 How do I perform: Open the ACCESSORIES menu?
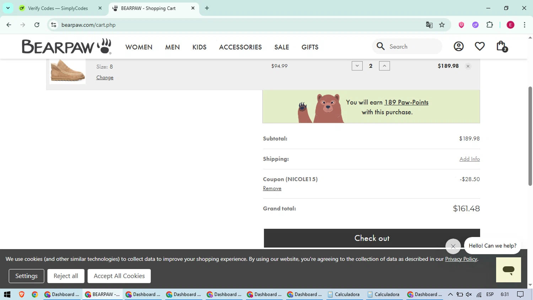pyautogui.click(x=240, y=47)
